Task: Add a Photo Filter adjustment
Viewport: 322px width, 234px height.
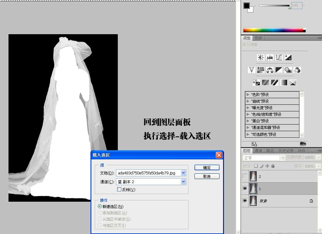Action: [288, 70]
